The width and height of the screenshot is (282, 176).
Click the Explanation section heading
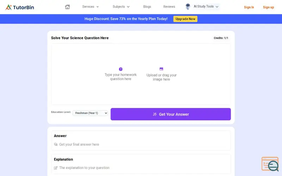tap(63, 159)
